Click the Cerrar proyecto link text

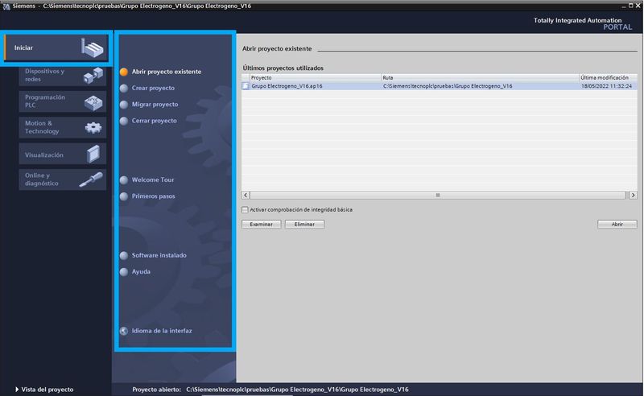[x=154, y=121]
